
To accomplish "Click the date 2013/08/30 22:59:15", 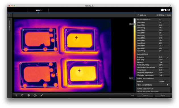I will (163, 15).
